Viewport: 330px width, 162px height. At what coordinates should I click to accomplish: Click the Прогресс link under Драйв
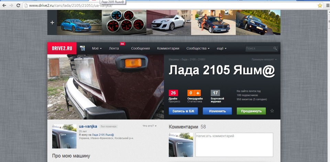pyautogui.click(x=175, y=102)
